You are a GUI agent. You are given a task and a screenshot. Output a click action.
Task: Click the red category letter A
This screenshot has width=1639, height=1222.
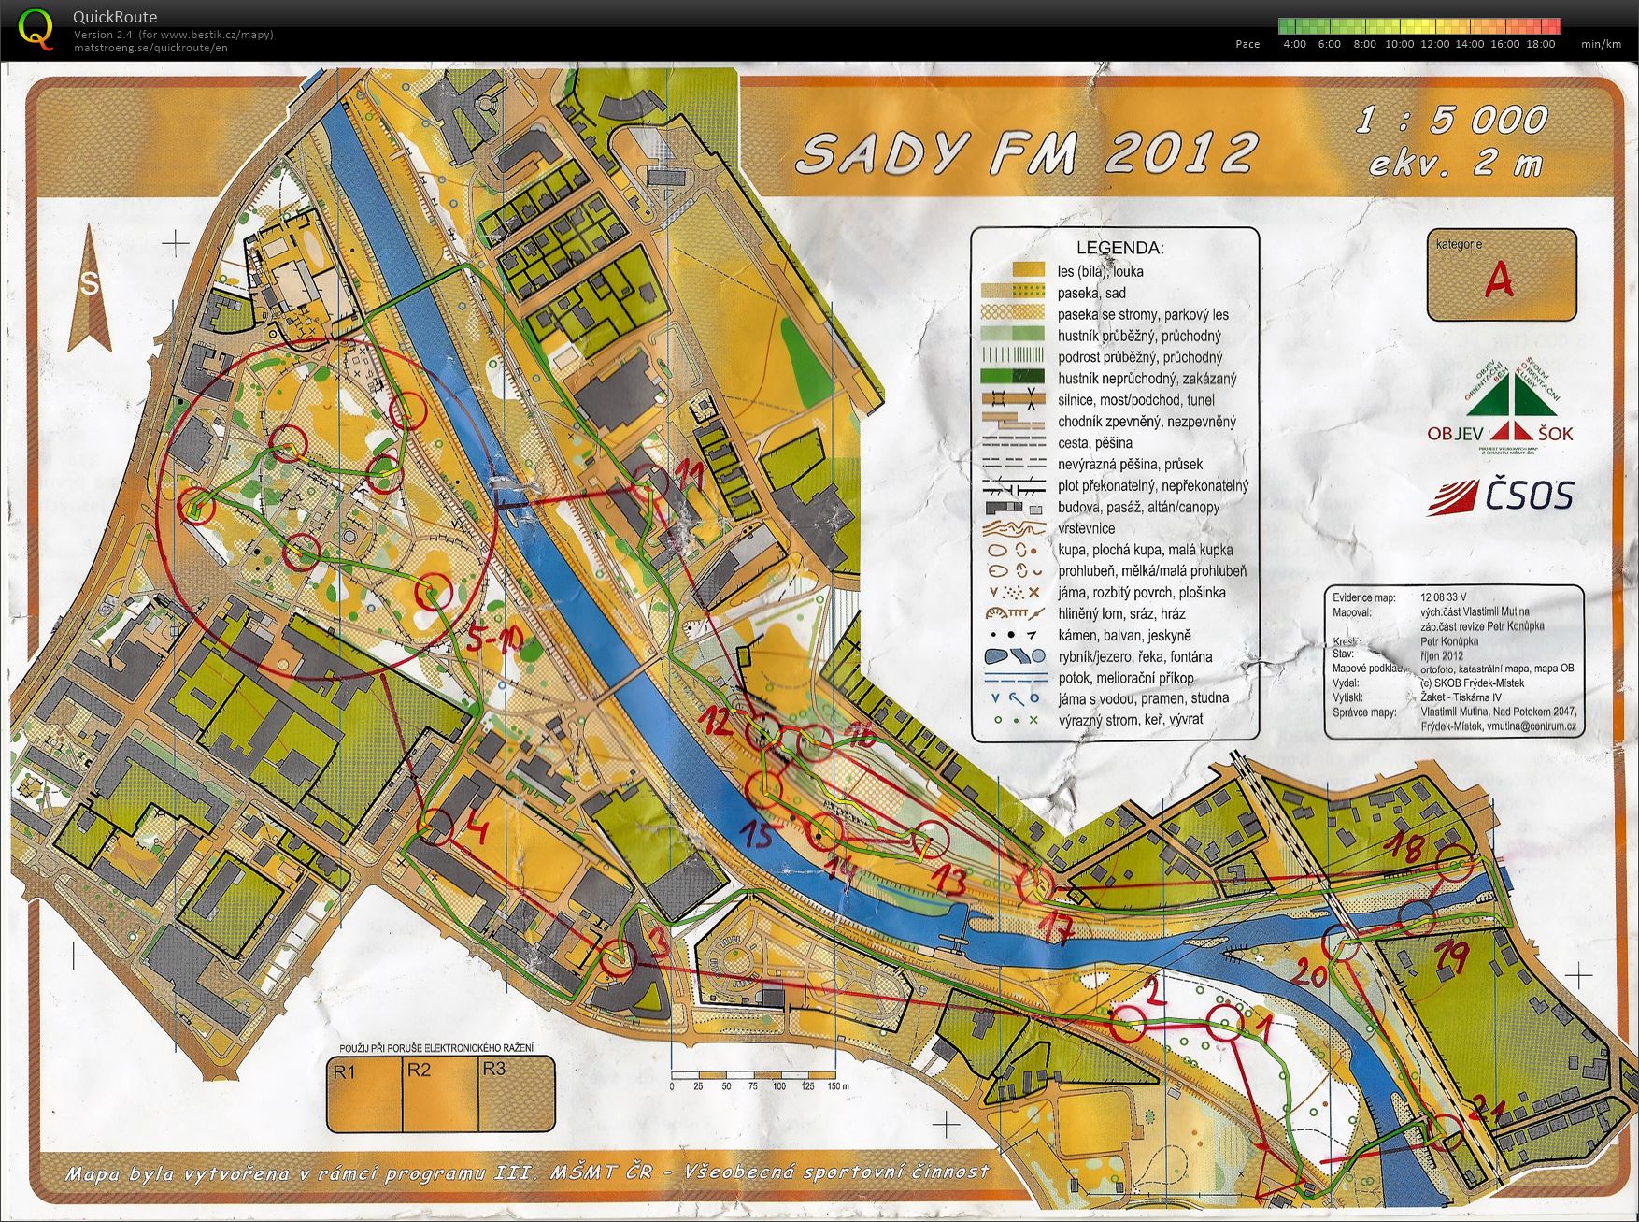pyautogui.click(x=1499, y=279)
